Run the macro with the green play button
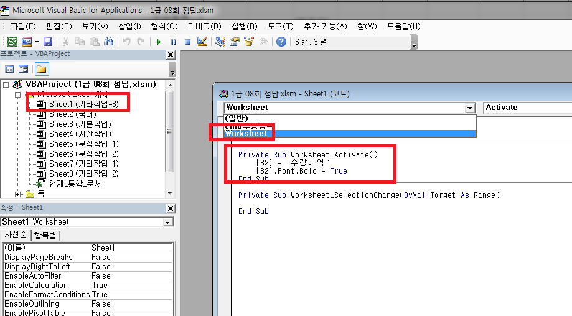The width and height of the screenshot is (572, 316). pos(159,42)
